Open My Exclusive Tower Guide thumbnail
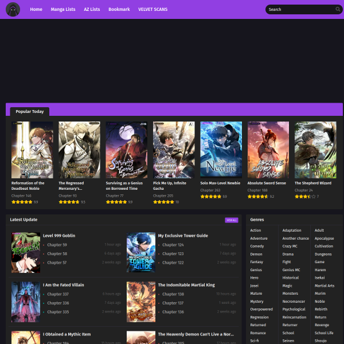 [141, 252]
